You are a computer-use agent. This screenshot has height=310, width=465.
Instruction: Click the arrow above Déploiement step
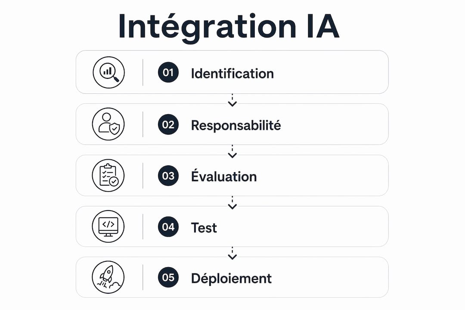click(x=232, y=254)
